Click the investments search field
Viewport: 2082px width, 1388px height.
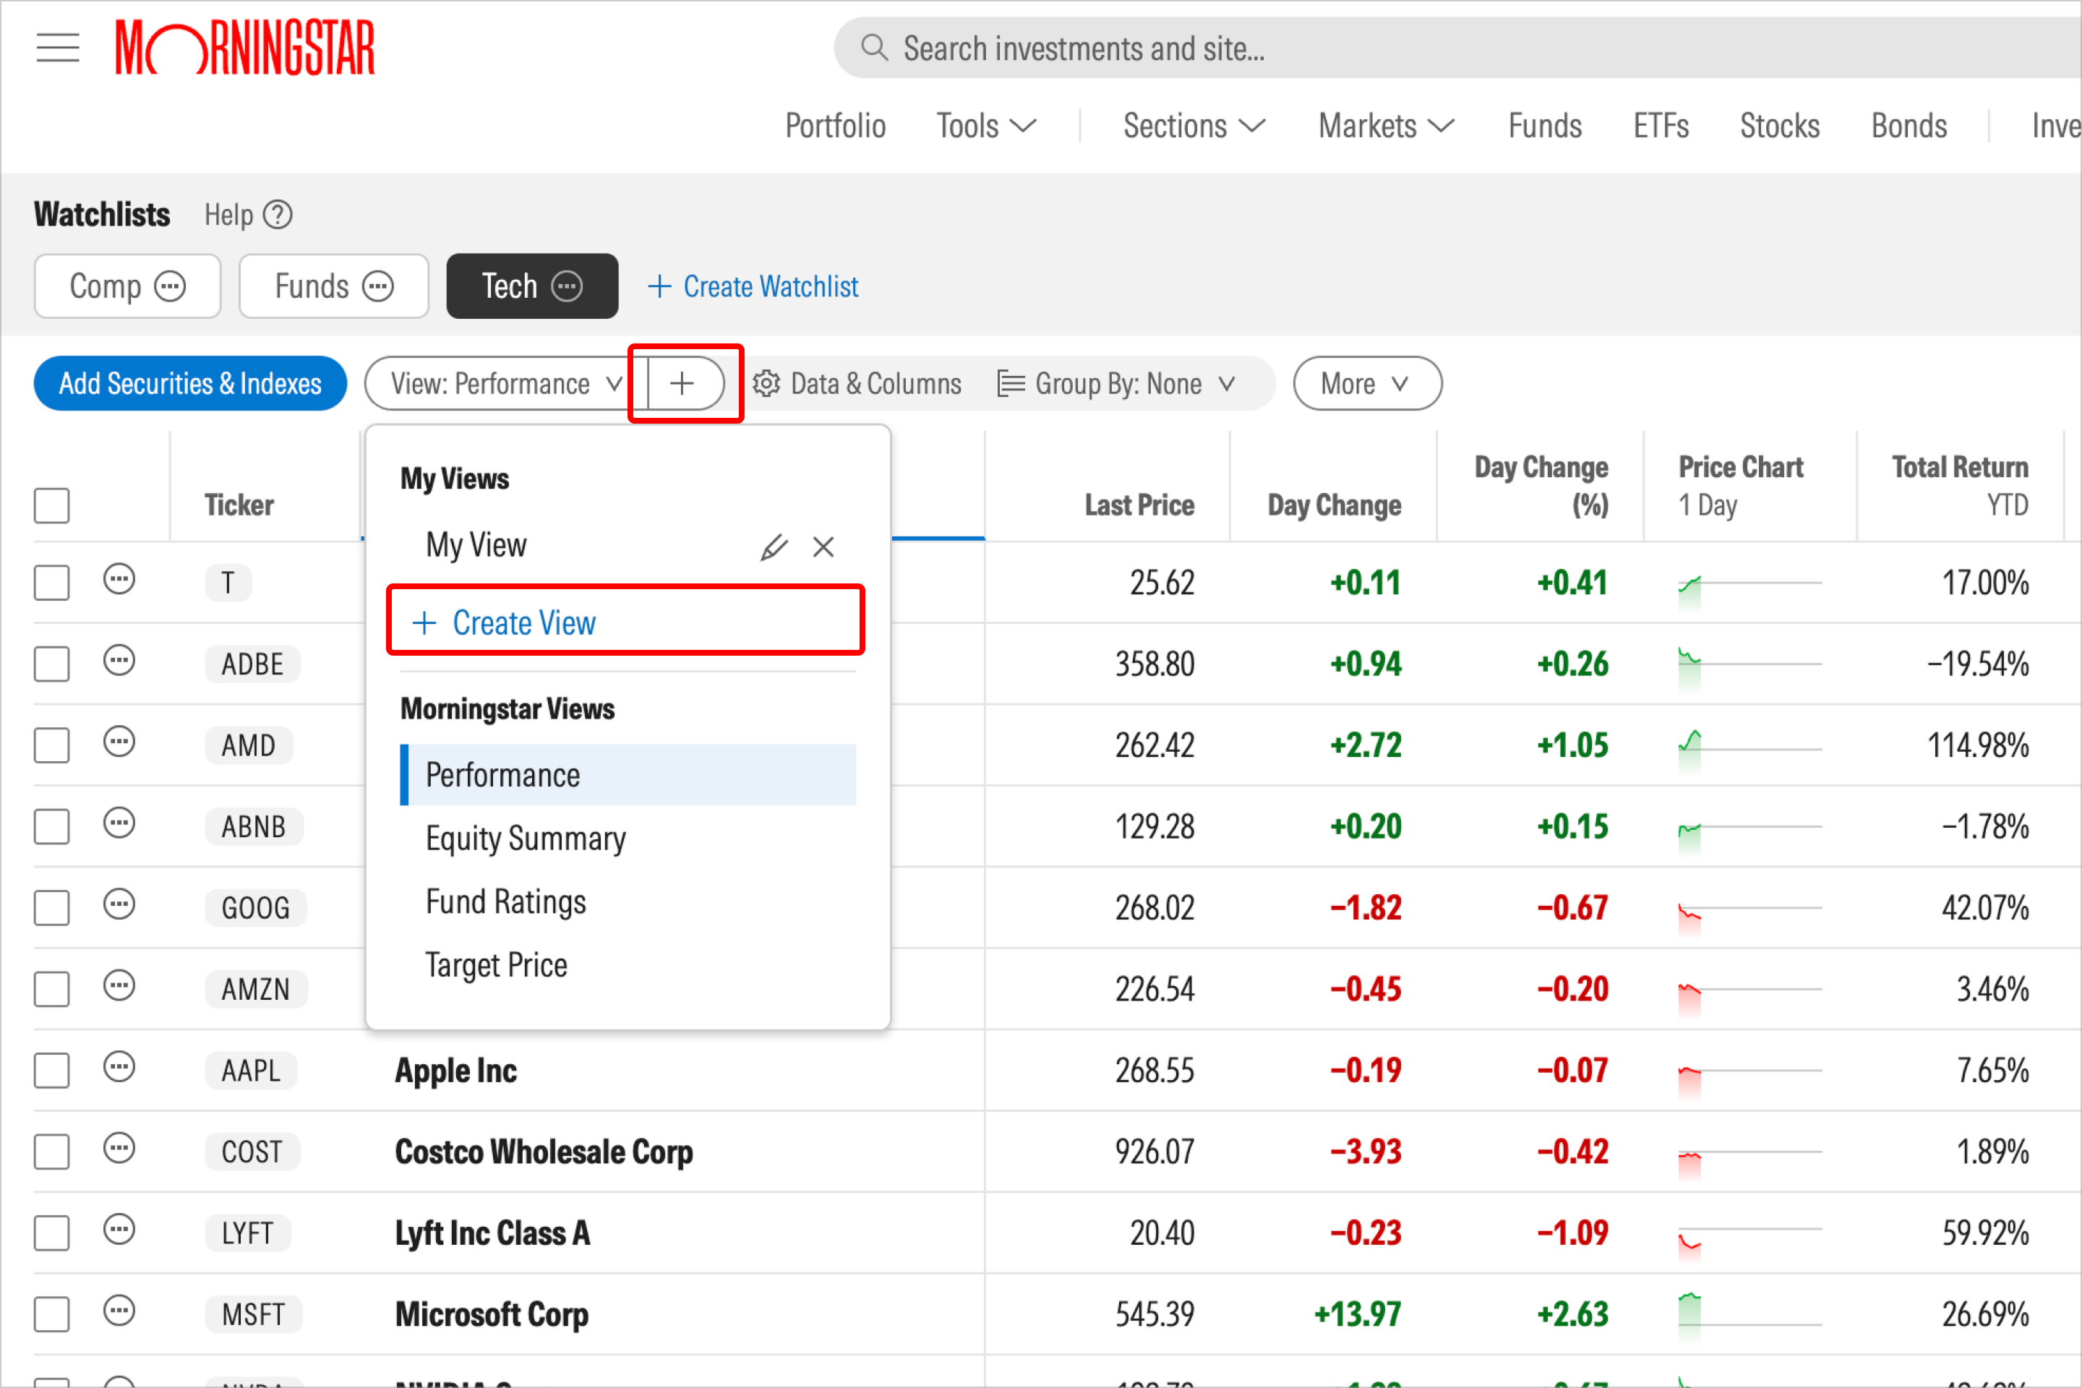point(1457,48)
